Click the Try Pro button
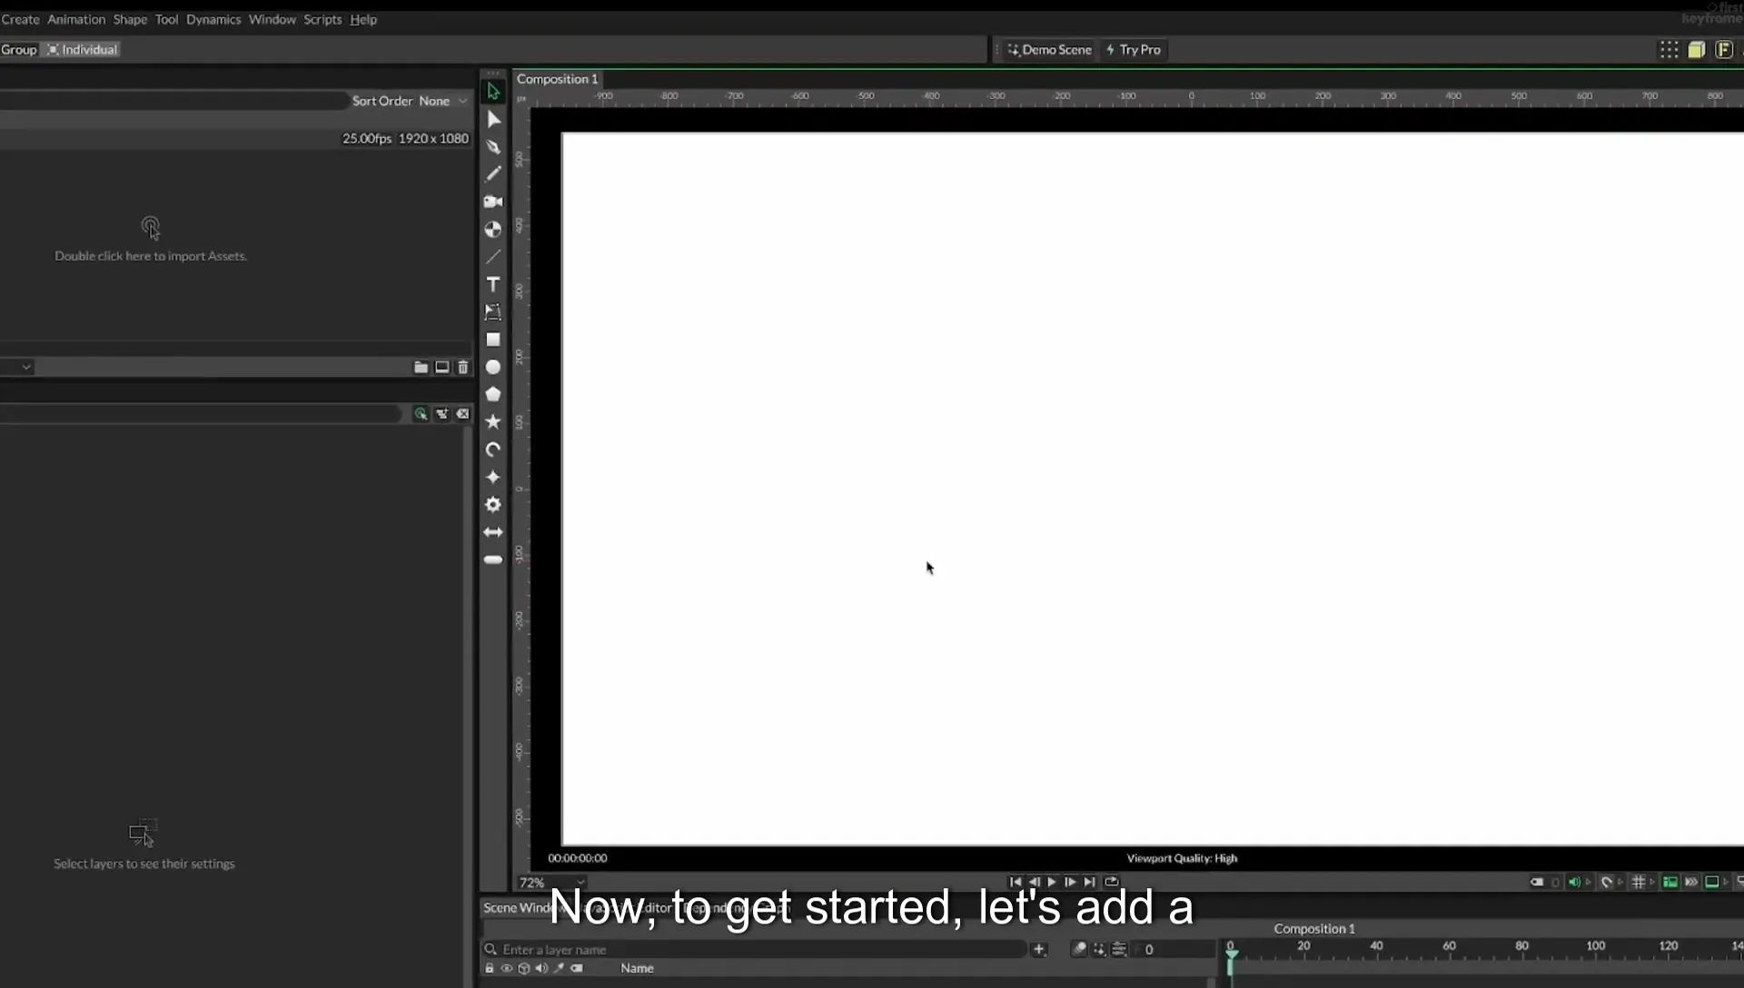The height and width of the screenshot is (988, 1744). [x=1134, y=50]
